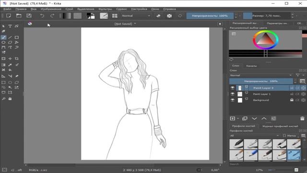307x173 pixels.
Task: Click layer opacity stepper arrows
Action: pos(295,81)
